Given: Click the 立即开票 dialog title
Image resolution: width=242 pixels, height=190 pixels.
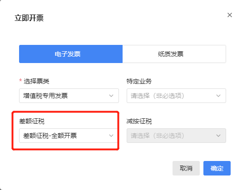Looking at the screenshot, I should (29, 18).
